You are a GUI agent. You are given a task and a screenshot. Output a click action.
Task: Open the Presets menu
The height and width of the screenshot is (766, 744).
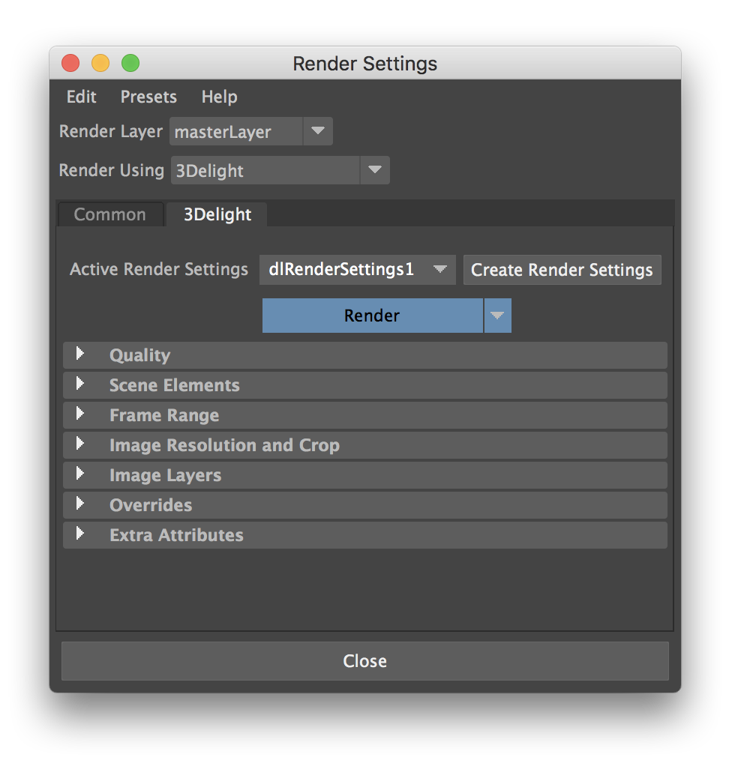(148, 97)
